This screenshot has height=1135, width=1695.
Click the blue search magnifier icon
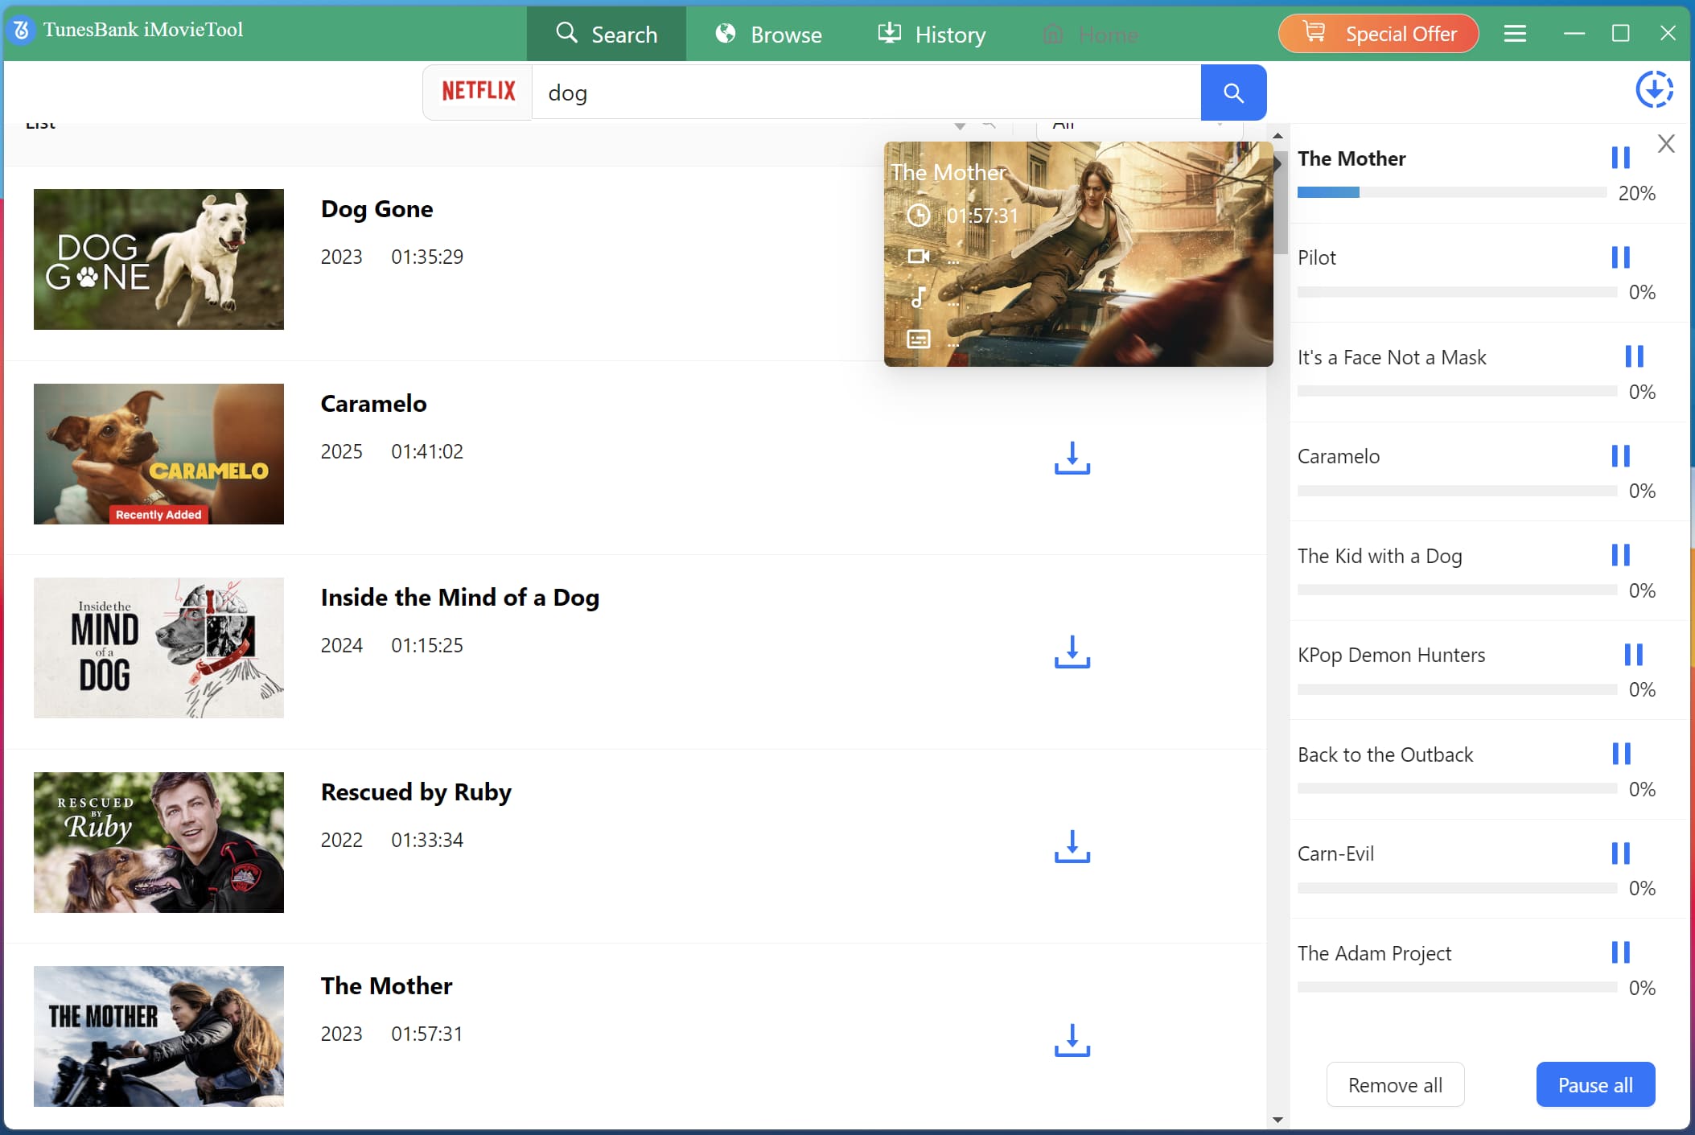(x=1232, y=93)
